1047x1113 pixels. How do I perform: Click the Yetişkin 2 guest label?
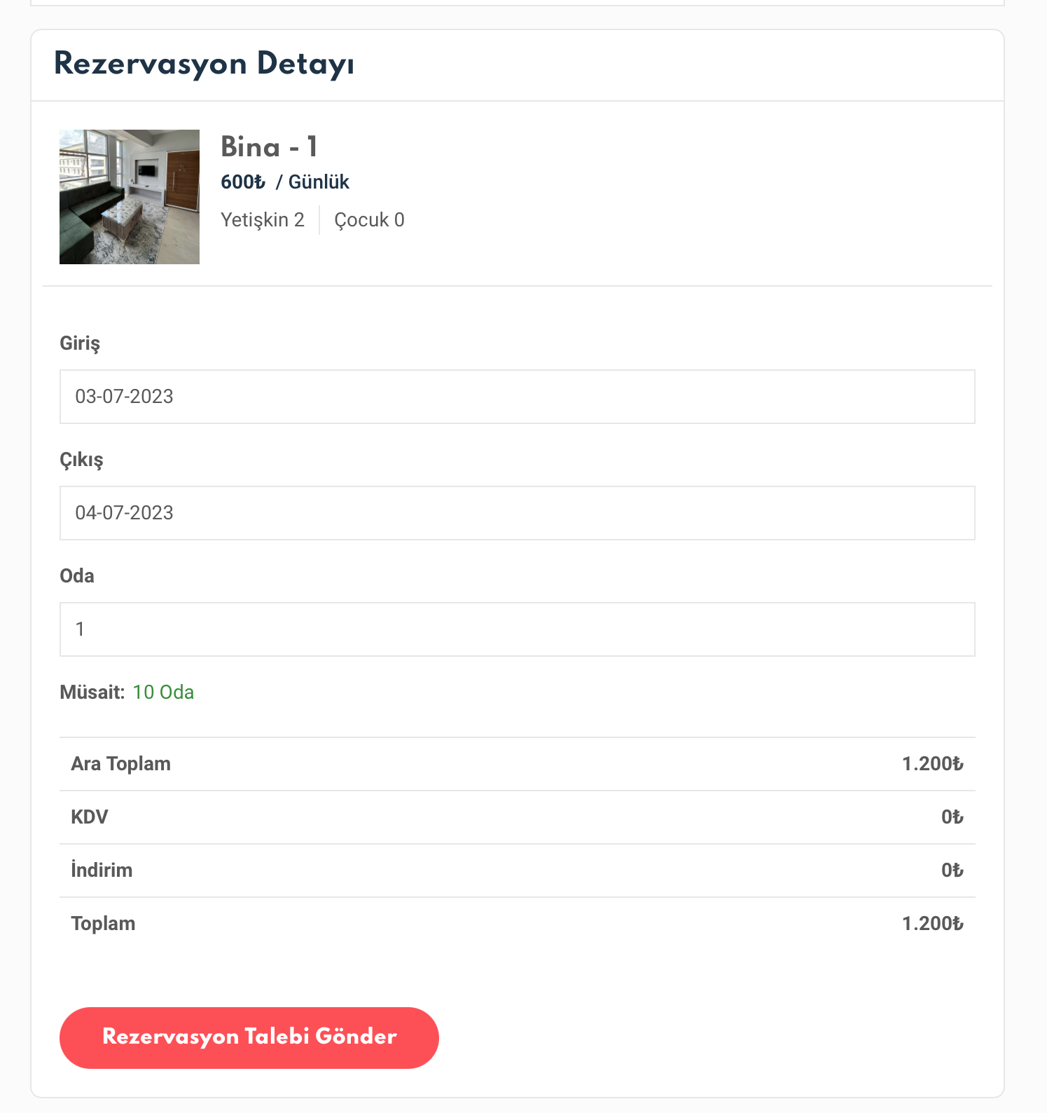coord(263,220)
